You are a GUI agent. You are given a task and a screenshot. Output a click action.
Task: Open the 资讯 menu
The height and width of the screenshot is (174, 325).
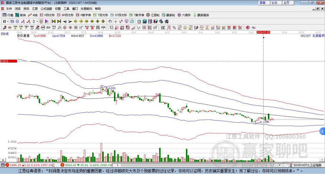click(x=26, y=9)
